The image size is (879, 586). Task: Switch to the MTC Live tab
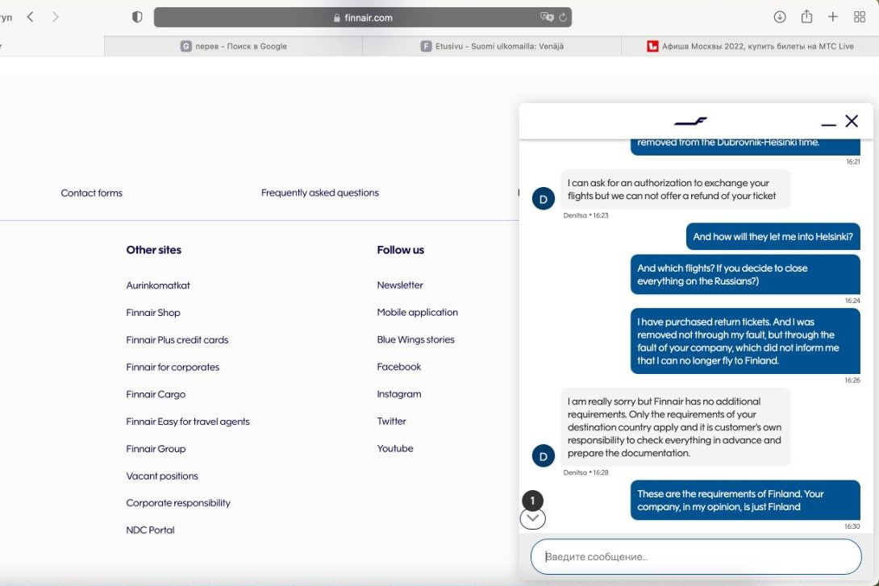[x=750, y=46]
